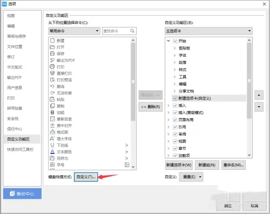This screenshot has height=214, width=270.
Task: Expand the 剪贴板 group
Action: pos(174,48)
